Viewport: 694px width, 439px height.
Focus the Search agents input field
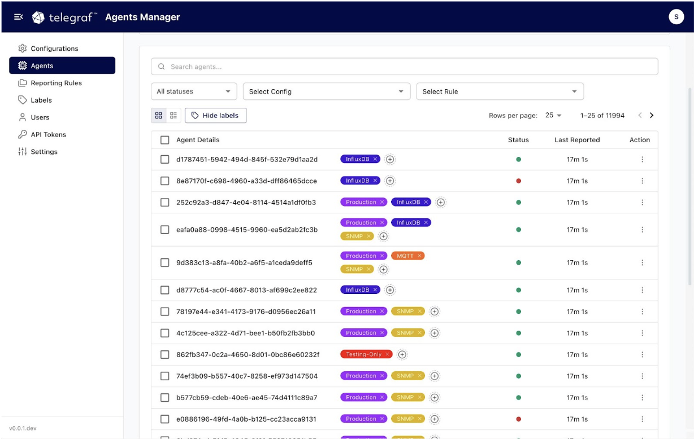click(405, 67)
